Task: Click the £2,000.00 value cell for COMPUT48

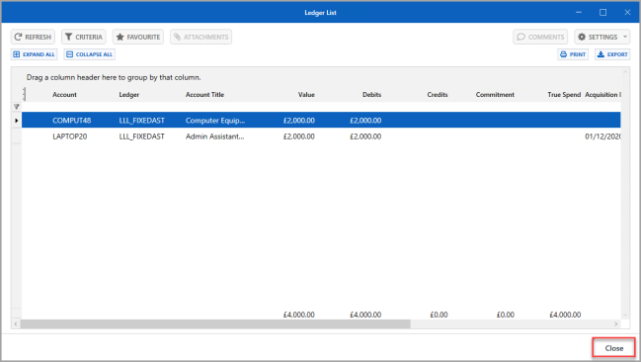Action: 299,121
